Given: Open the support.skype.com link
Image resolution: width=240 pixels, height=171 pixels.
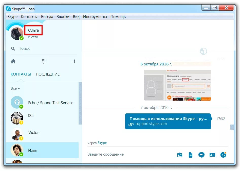Looking at the screenshot, I should pos(151,124).
